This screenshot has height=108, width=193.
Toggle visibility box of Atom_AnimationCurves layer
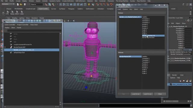click(x=171, y=84)
